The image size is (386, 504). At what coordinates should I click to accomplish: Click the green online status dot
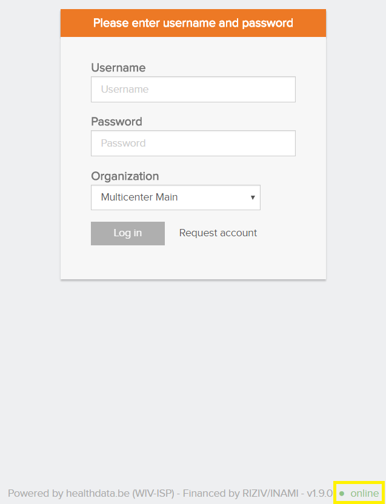point(342,494)
